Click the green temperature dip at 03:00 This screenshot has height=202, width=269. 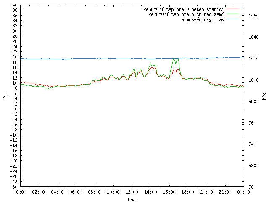pos(48,89)
